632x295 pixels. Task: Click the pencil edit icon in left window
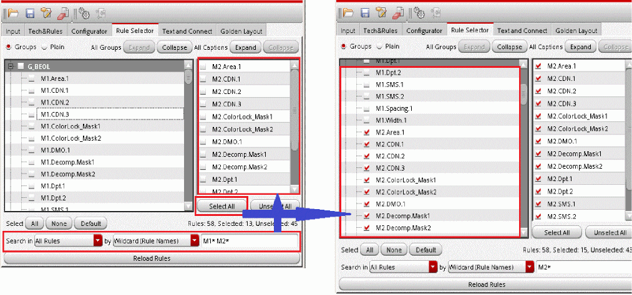tap(46, 14)
